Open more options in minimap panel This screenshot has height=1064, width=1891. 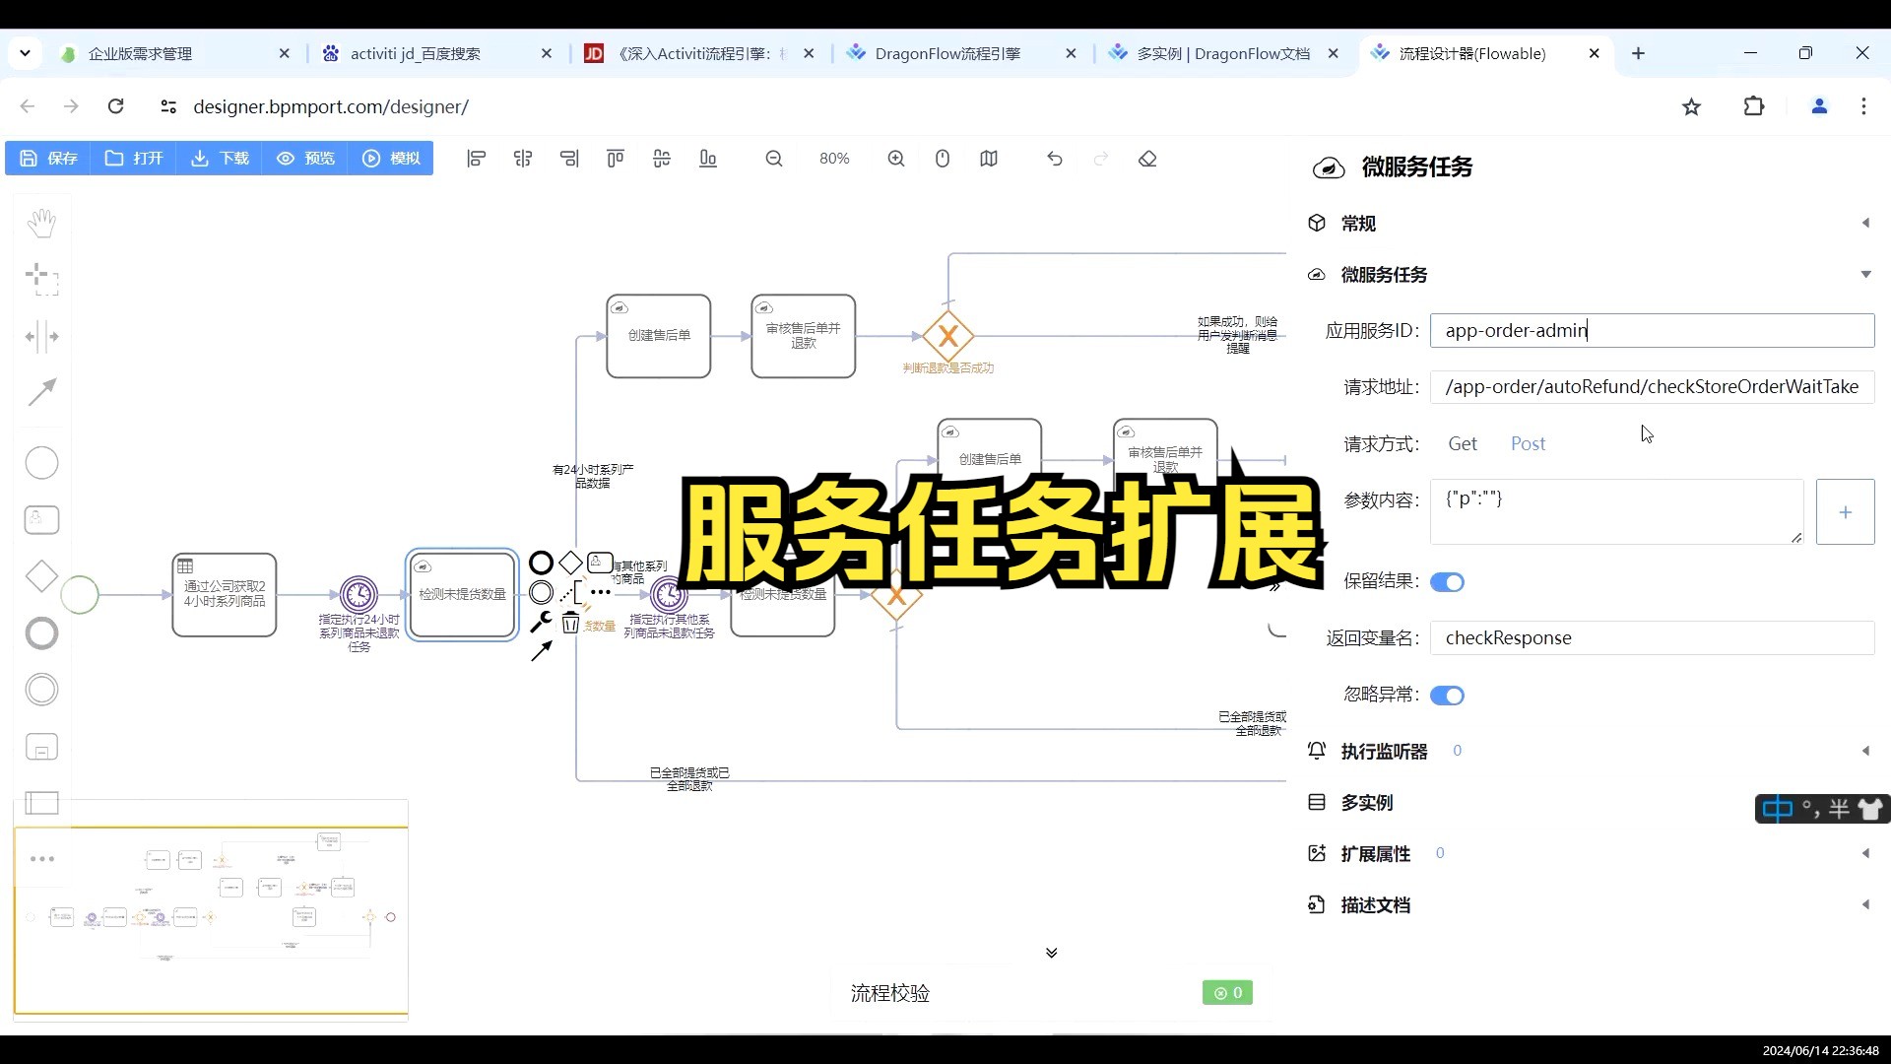tap(42, 859)
